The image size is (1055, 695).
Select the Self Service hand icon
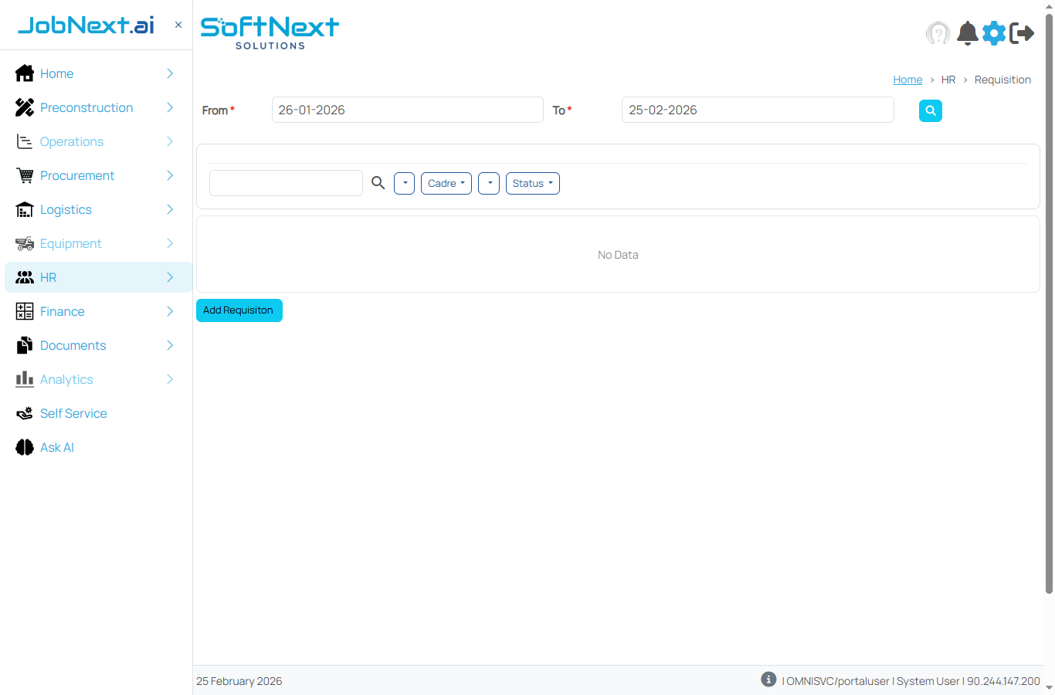click(x=24, y=413)
